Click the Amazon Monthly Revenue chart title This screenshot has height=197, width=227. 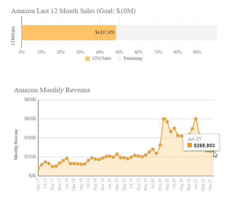point(52,90)
